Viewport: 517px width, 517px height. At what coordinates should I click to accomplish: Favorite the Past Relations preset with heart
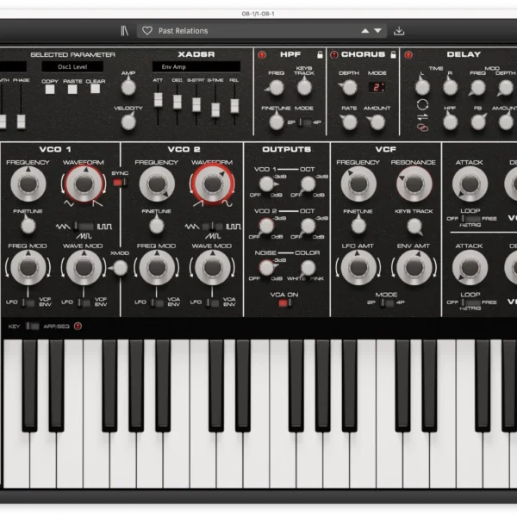(x=147, y=31)
